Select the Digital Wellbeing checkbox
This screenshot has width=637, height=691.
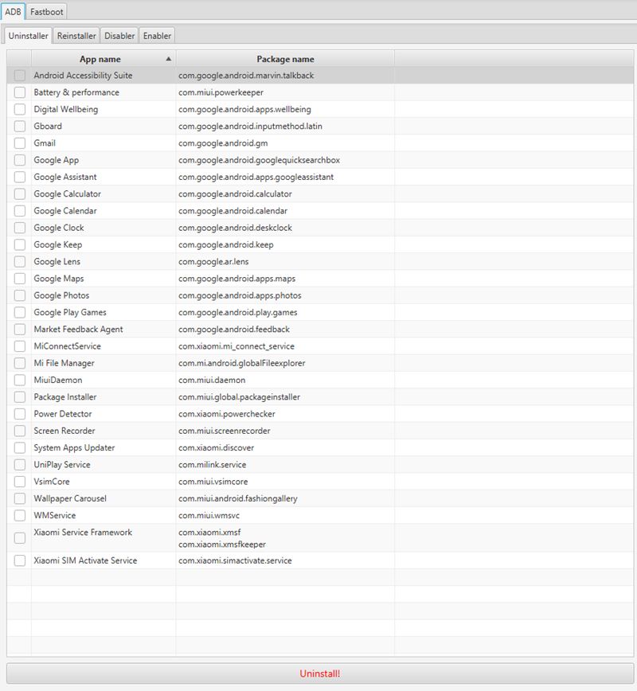tap(20, 109)
